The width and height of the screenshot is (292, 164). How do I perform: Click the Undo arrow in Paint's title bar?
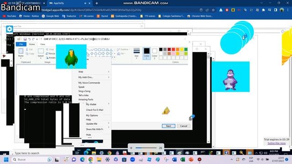(29, 39)
